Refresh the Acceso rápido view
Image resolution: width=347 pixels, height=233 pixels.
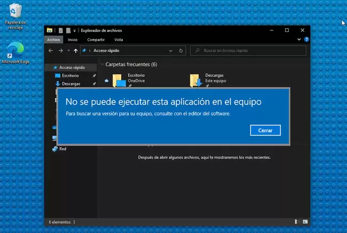(x=181, y=51)
